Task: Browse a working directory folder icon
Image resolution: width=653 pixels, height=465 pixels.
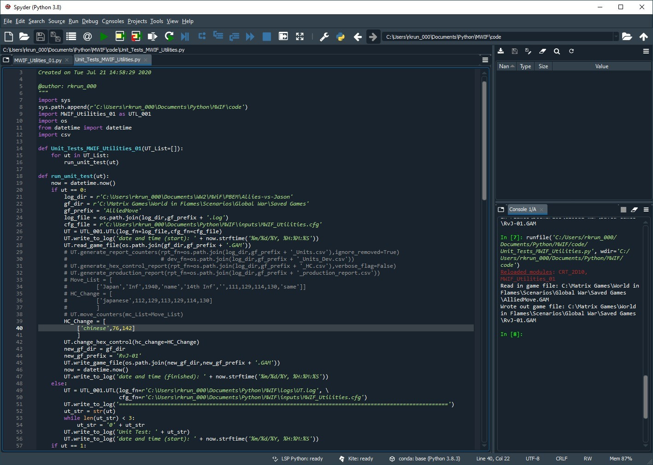Action: pos(627,36)
